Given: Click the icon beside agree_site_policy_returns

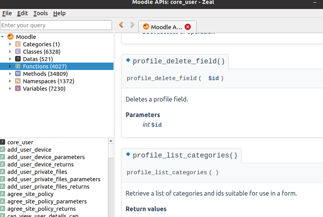Looking at the screenshot, I should [x=2, y=209].
